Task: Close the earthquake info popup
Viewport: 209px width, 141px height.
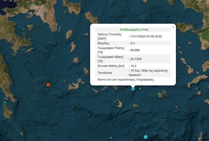Action: (x=173, y=27)
